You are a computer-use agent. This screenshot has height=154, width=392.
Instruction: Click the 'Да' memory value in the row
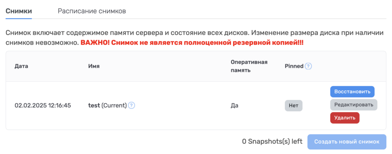point(235,106)
